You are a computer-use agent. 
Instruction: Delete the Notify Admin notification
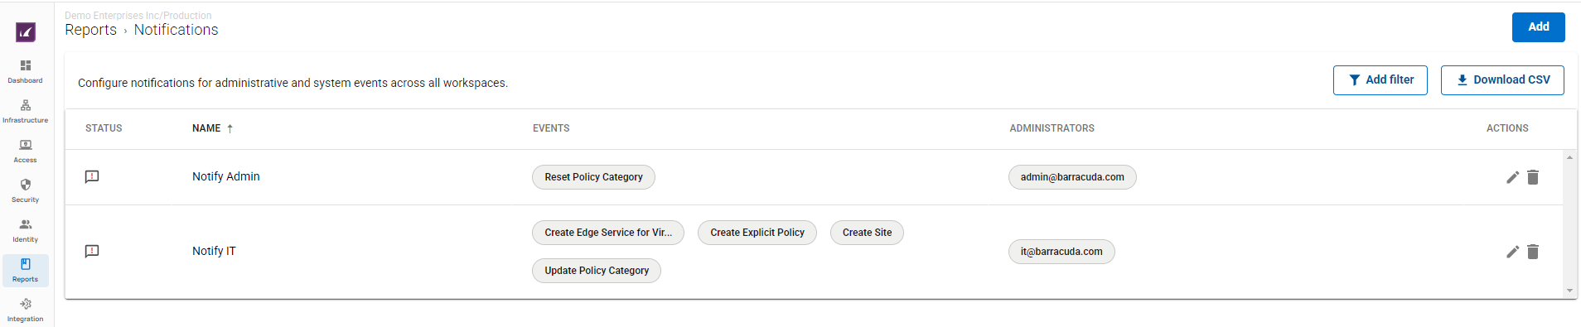(x=1533, y=177)
